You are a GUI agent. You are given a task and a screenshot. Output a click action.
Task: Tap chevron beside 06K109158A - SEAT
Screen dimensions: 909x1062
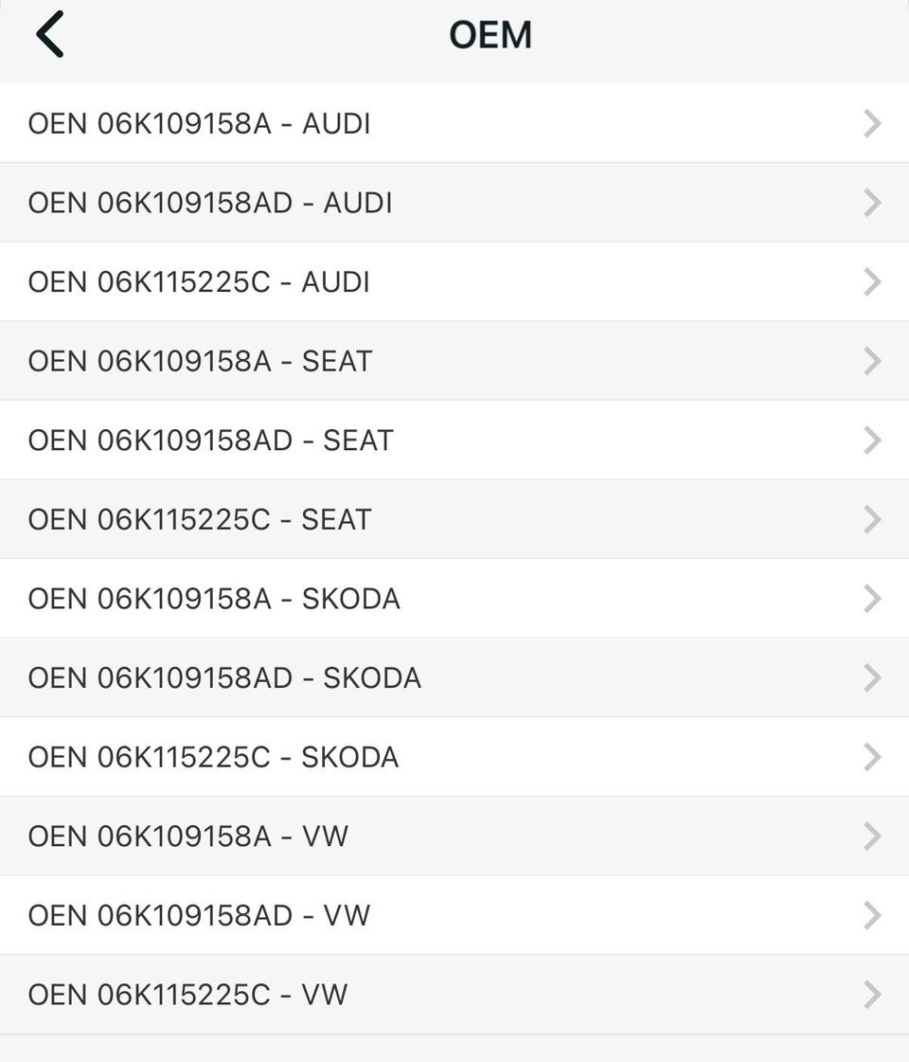(x=872, y=361)
